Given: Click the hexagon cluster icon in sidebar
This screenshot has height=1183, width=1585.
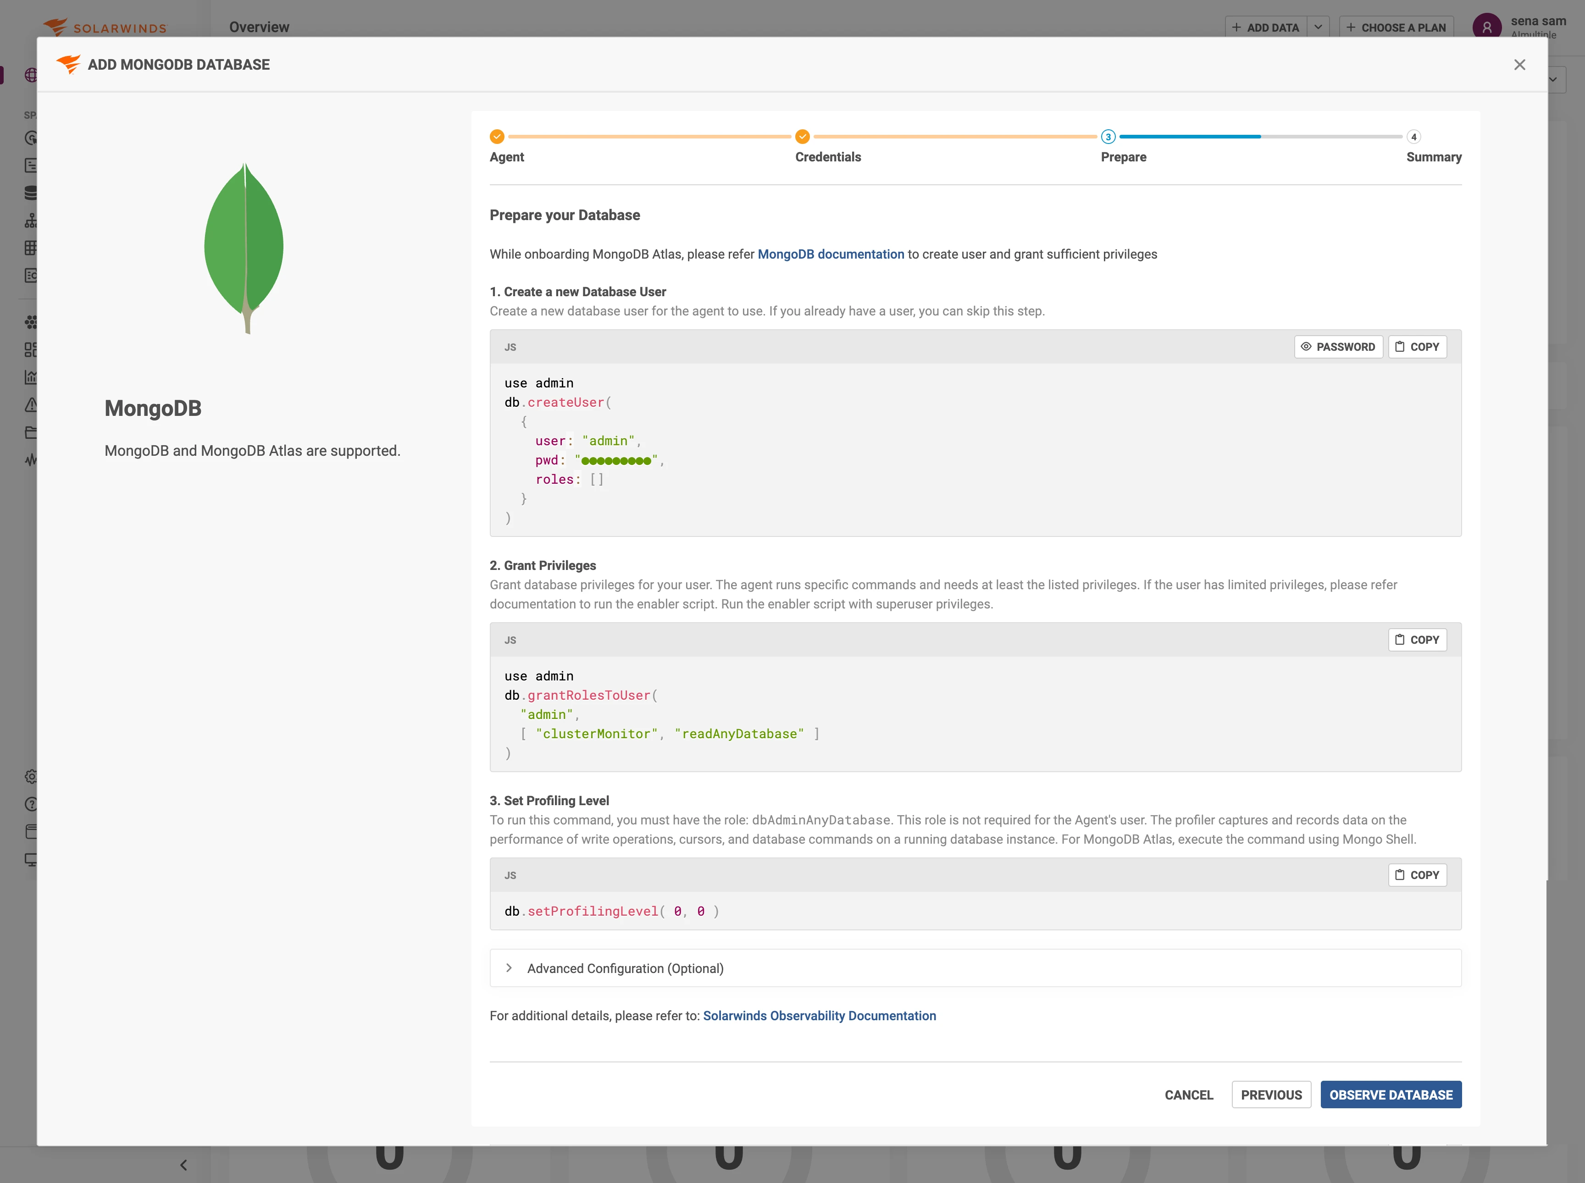Looking at the screenshot, I should [x=30, y=321].
